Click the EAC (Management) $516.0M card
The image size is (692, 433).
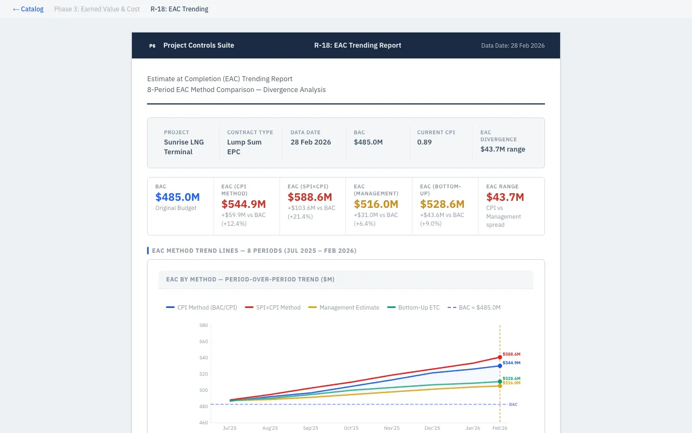(378, 206)
